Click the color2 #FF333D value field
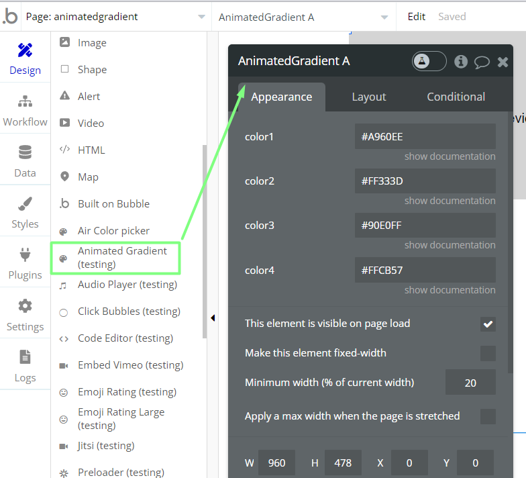Screen dimensions: 526x478 click(x=425, y=181)
